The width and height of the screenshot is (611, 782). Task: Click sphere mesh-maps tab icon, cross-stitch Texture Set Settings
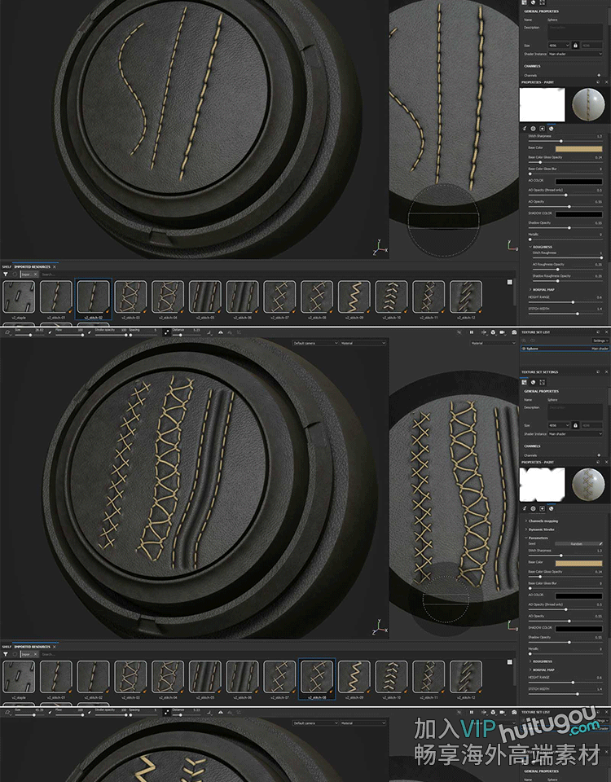(x=533, y=382)
